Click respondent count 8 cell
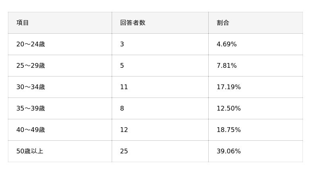The height and width of the screenshot is (174, 318). click(122, 109)
